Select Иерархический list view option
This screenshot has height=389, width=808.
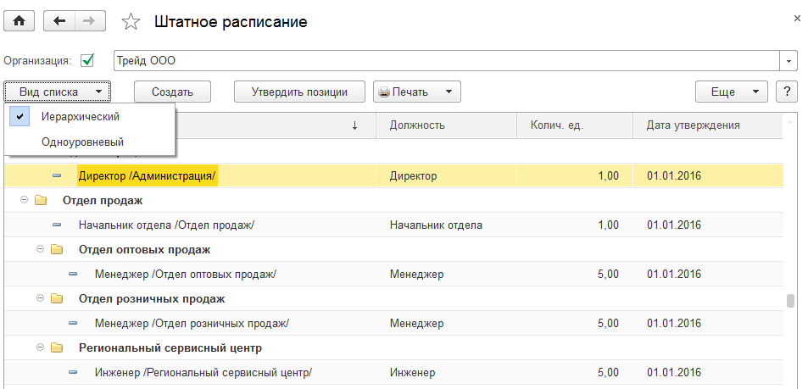[x=80, y=117]
